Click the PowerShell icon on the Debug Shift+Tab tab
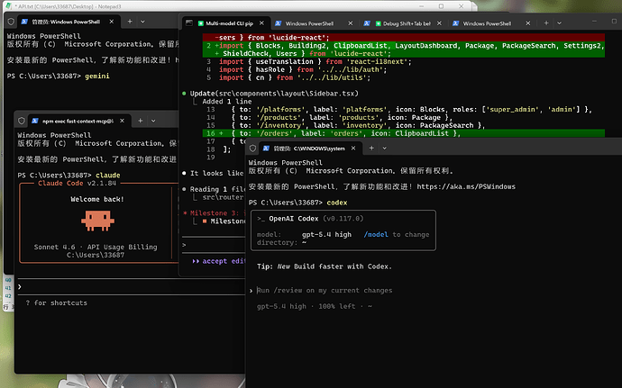622x388 pixels. (367, 23)
